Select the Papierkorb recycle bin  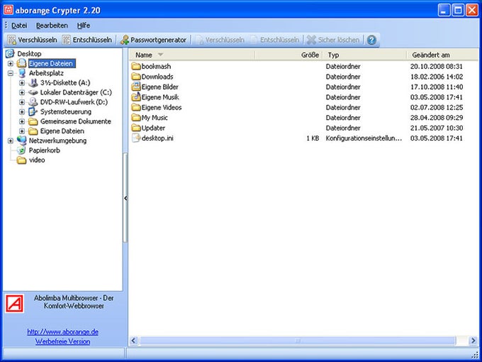pyautogui.click(x=44, y=150)
